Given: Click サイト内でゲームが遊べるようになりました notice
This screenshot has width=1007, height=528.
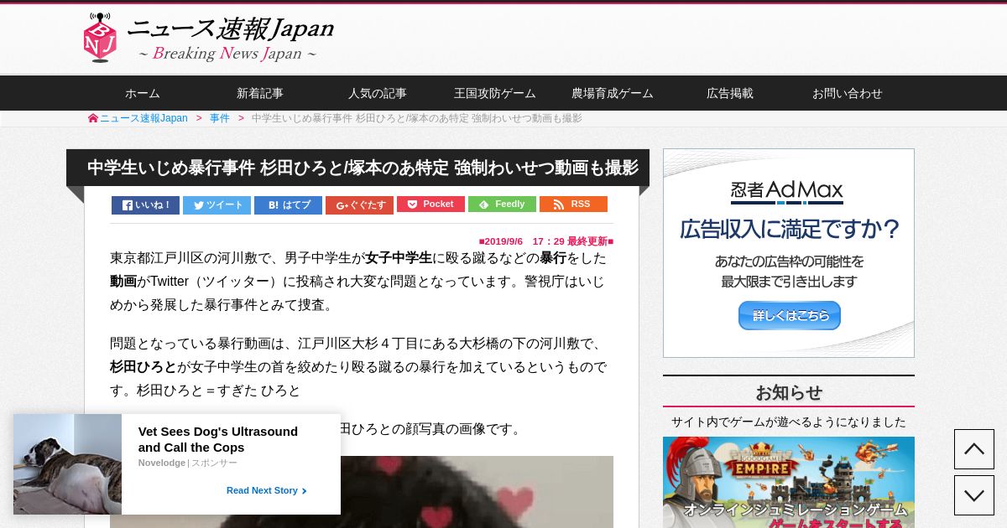Looking at the screenshot, I should tap(789, 422).
